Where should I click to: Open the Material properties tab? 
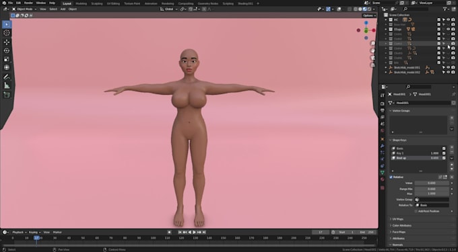pyautogui.click(x=383, y=179)
